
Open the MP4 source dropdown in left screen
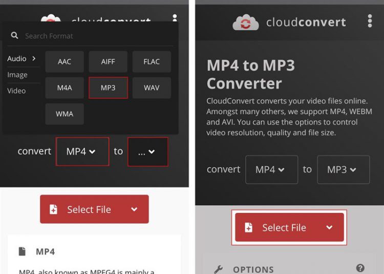point(82,151)
